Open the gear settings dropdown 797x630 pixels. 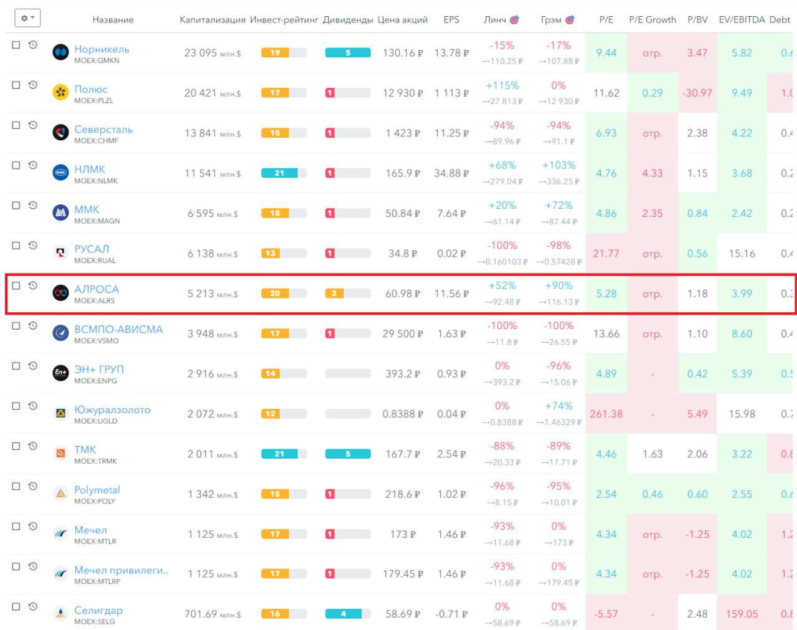pos(27,18)
